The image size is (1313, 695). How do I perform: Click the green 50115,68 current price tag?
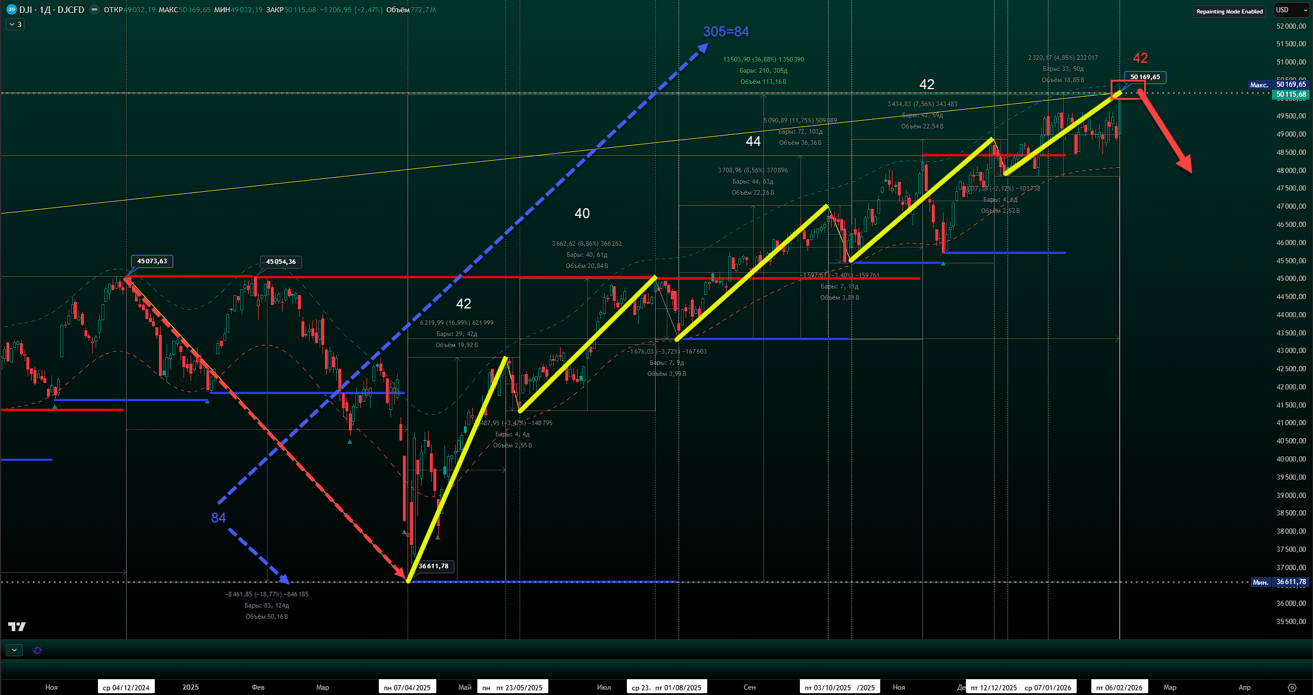click(1291, 94)
